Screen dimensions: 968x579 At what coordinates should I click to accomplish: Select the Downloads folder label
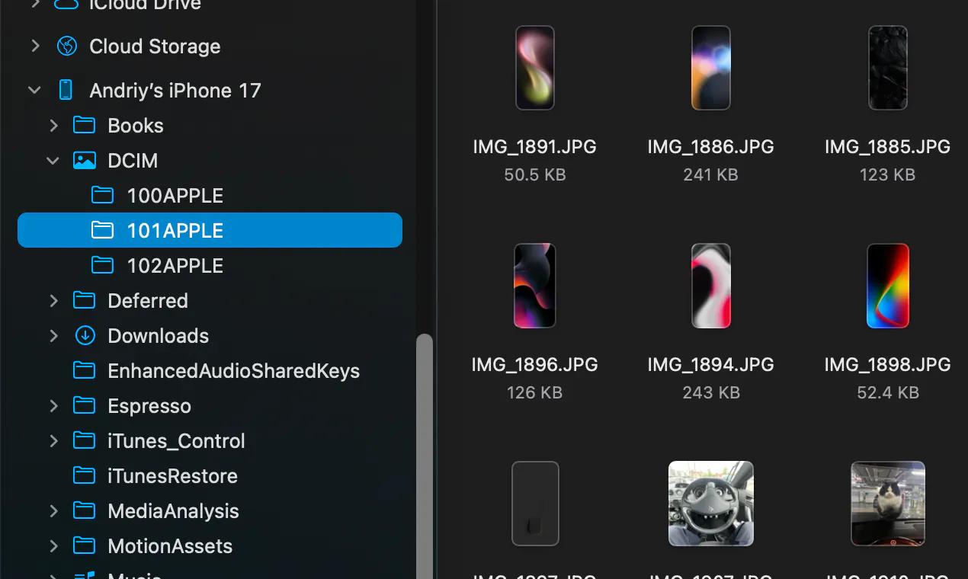pos(159,336)
